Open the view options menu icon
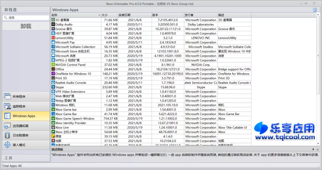Screen dimensions: 322x170 click(x=314, y=10)
